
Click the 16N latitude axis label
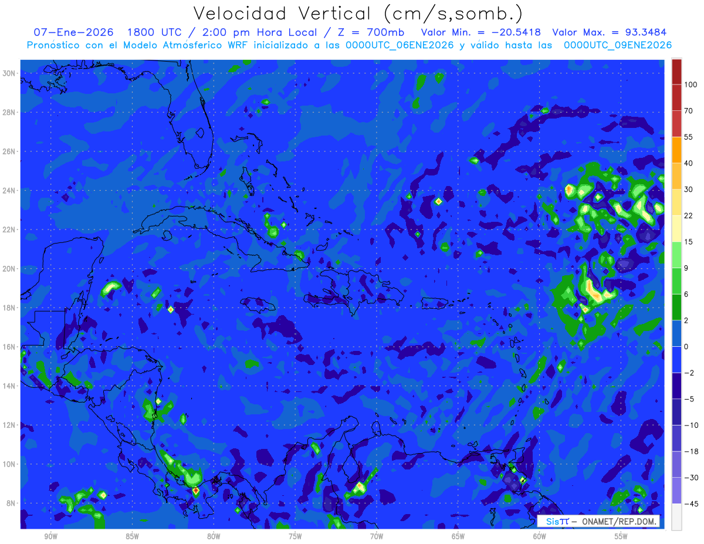coord(9,347)
